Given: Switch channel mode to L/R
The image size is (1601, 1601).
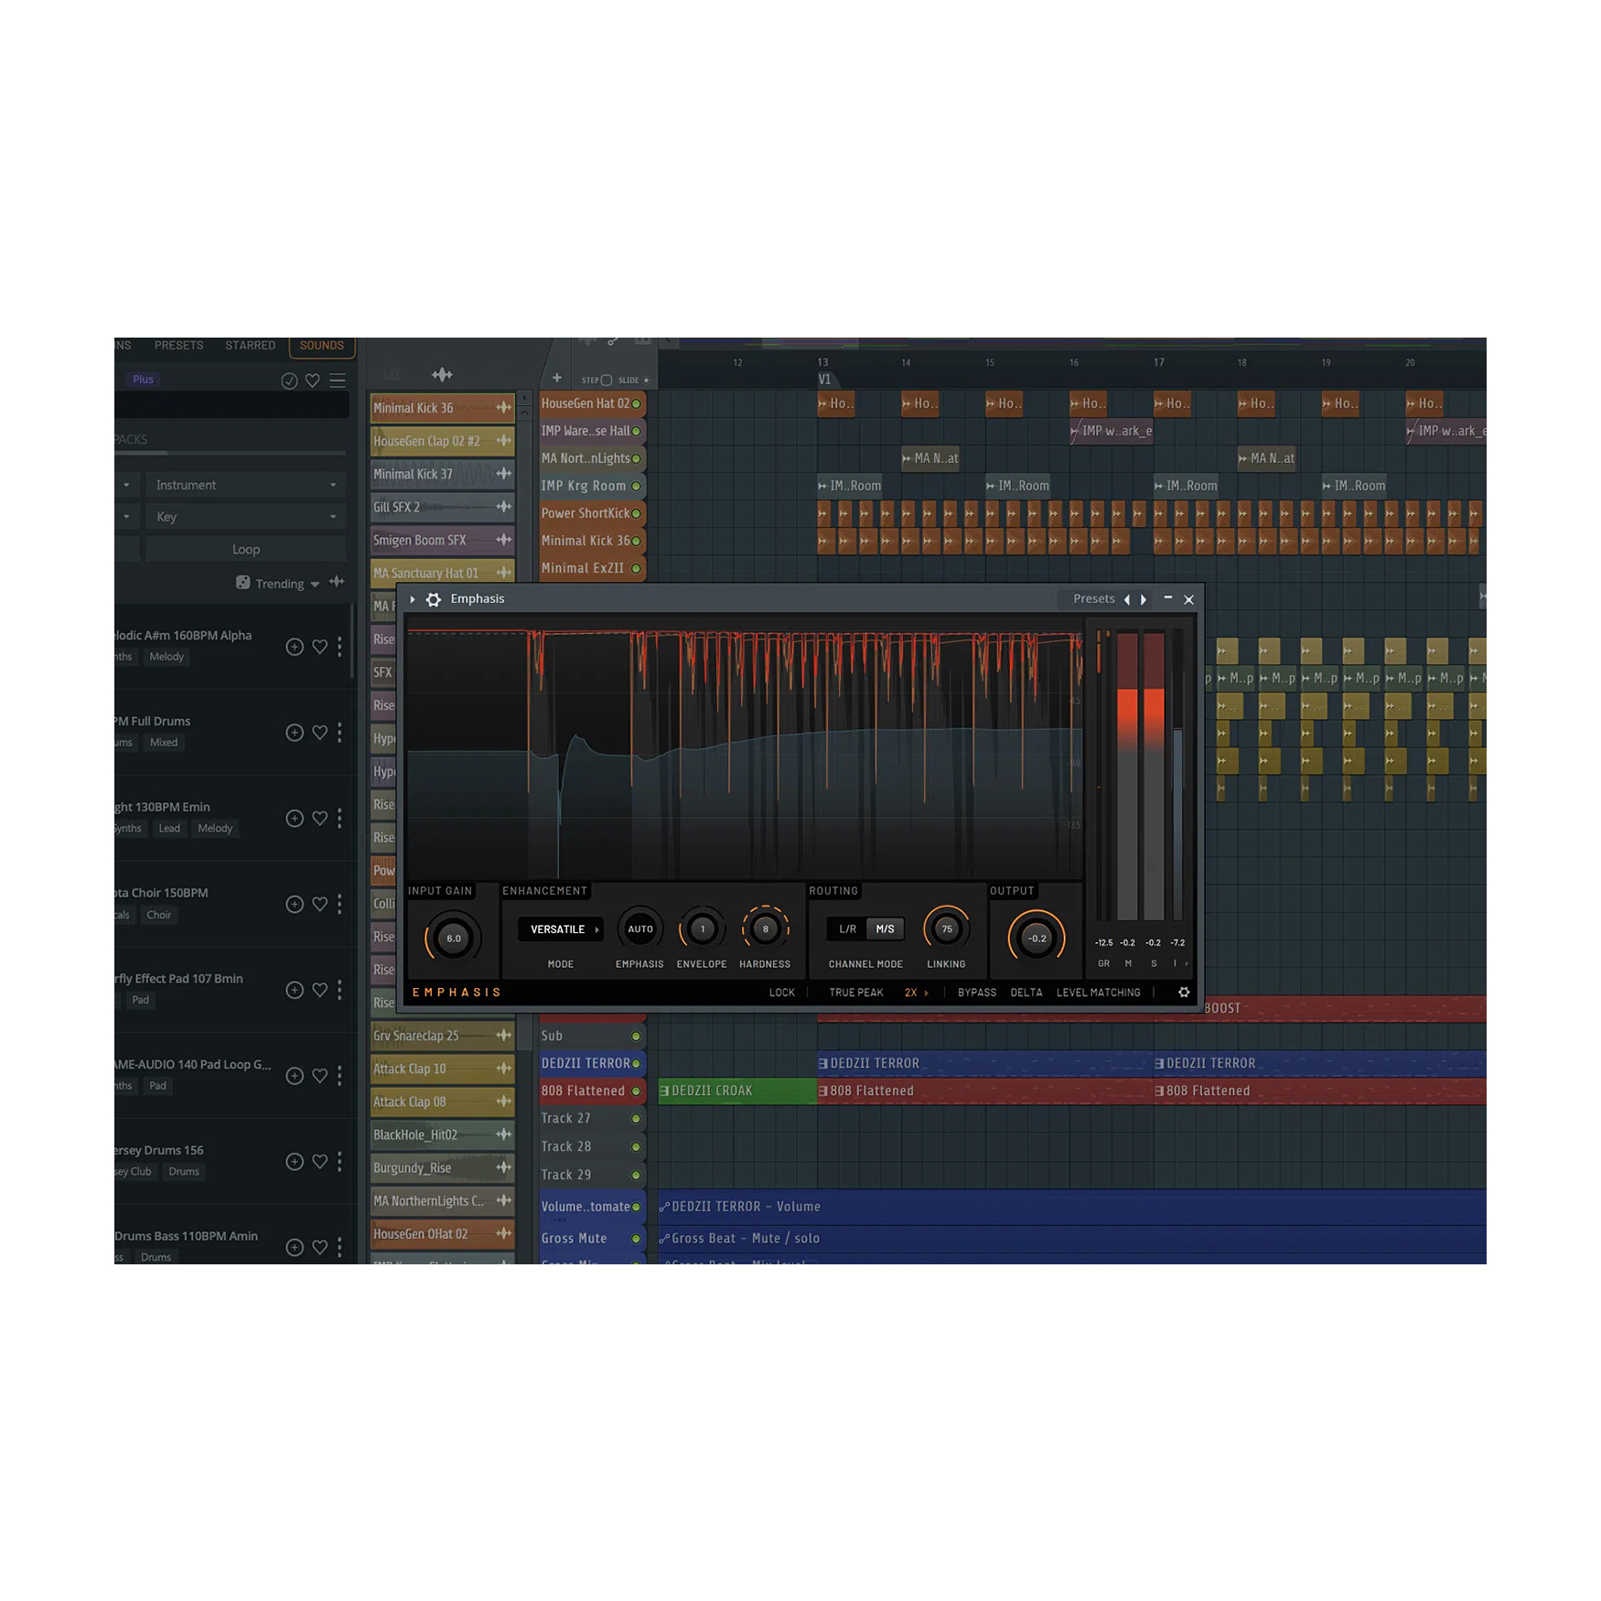Looking at the screenshot, I should coord(847,929).
